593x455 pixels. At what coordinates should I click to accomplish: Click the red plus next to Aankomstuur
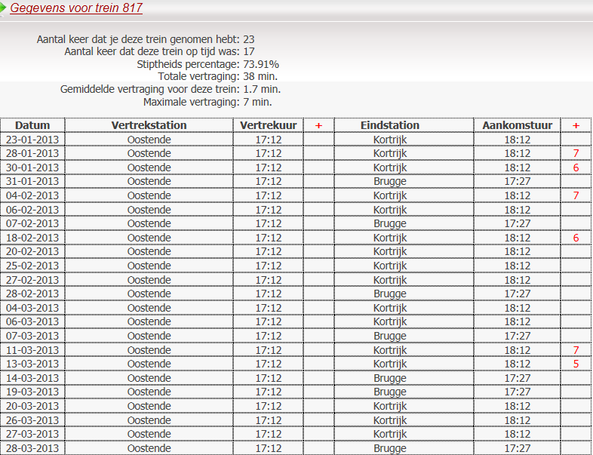point(576,125)
